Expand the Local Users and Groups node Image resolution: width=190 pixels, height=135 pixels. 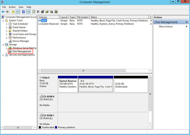(x=7, y=34)
